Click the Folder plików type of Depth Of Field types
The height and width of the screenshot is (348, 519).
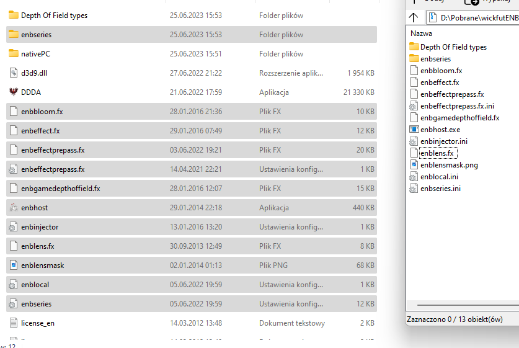click(281, 16)
